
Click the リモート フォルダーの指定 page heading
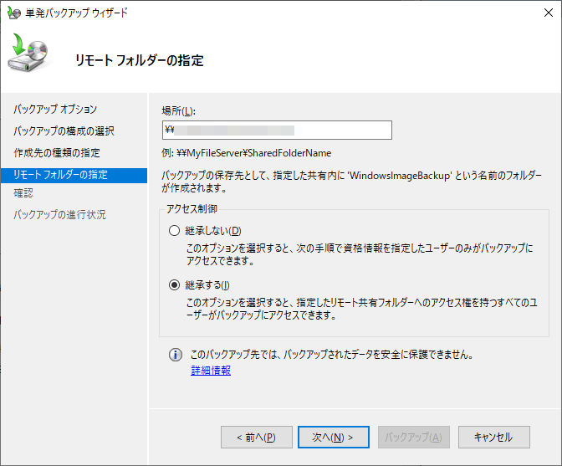click(140, 60)
